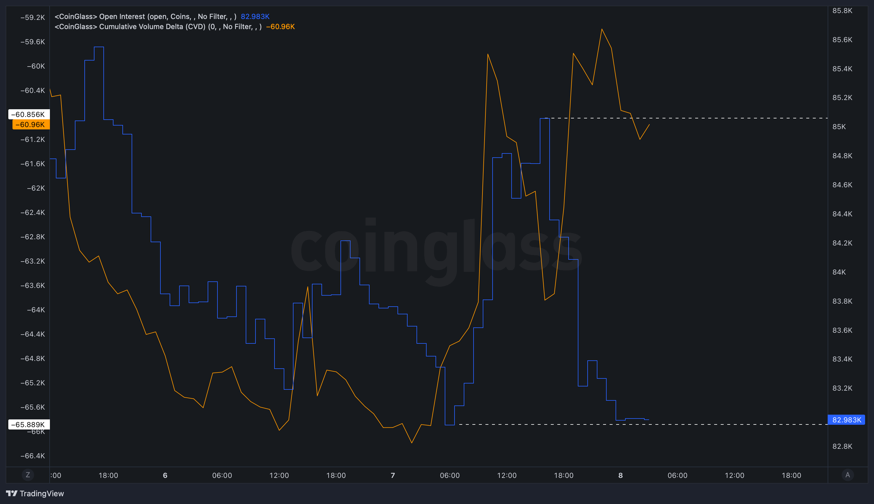Click the 82.8K right axis label
874x504 pixels.
click(842, 446)
